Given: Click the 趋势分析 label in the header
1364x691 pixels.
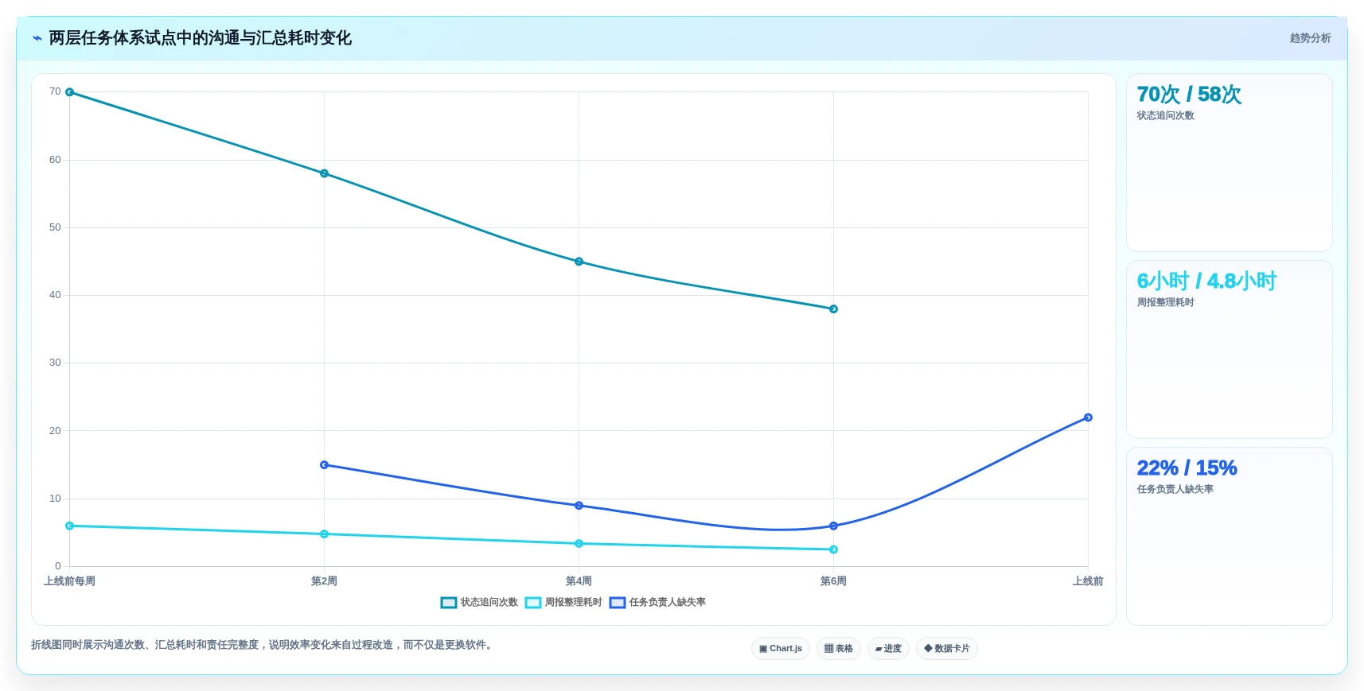Looking at the screenshot, I should tap(1310, 38).
